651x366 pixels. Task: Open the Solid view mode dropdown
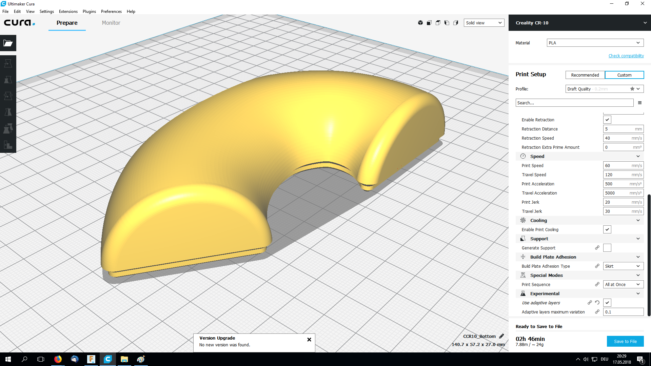point(484,23)
